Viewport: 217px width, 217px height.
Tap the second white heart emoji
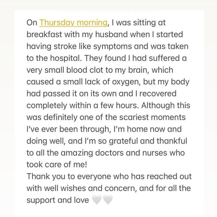pos(108,200)
